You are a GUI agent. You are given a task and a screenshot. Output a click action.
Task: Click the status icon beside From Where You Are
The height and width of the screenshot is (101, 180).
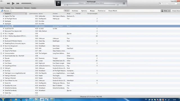(1, 81)
